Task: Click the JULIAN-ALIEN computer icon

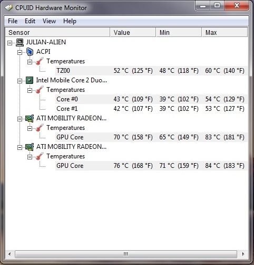Action: [19, 42]
